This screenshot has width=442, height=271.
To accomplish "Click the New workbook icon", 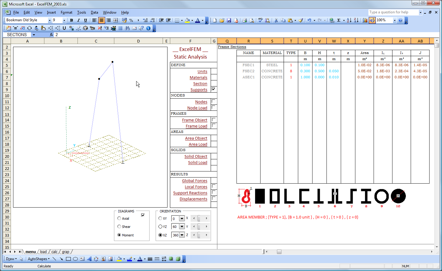I will click(x=215, y=20).
